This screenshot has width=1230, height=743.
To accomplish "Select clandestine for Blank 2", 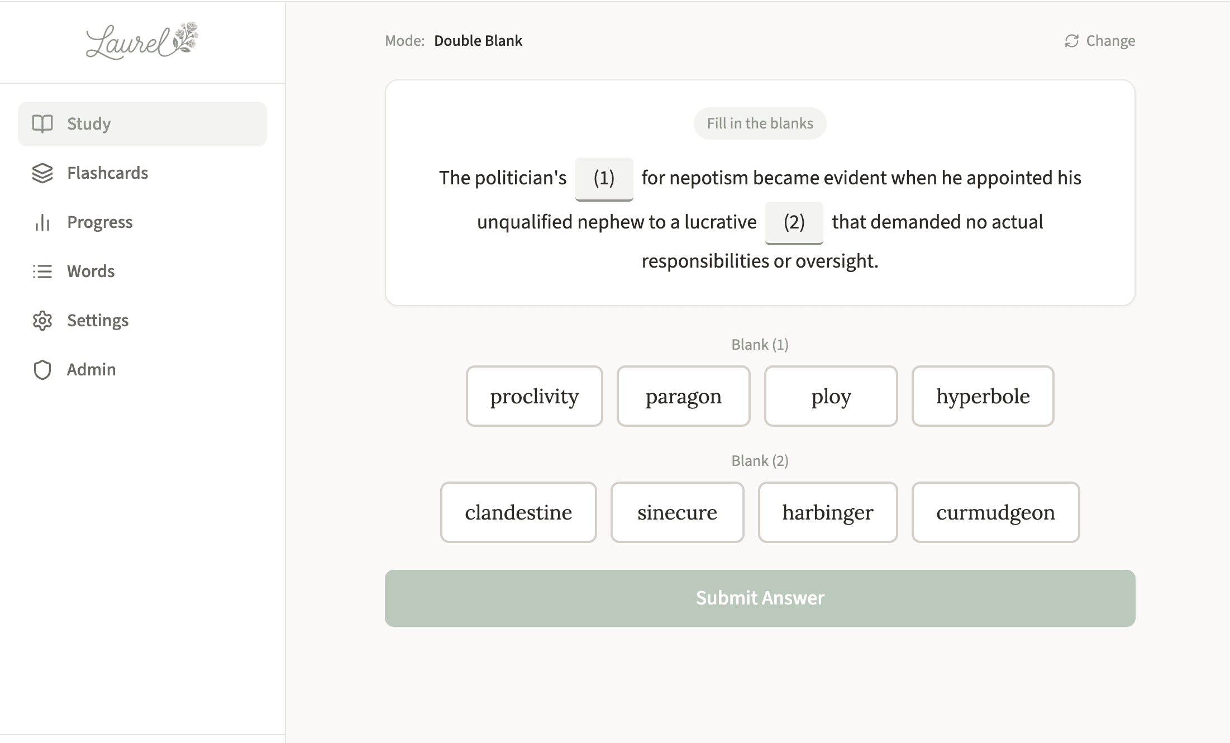I will tap(518, 512).
